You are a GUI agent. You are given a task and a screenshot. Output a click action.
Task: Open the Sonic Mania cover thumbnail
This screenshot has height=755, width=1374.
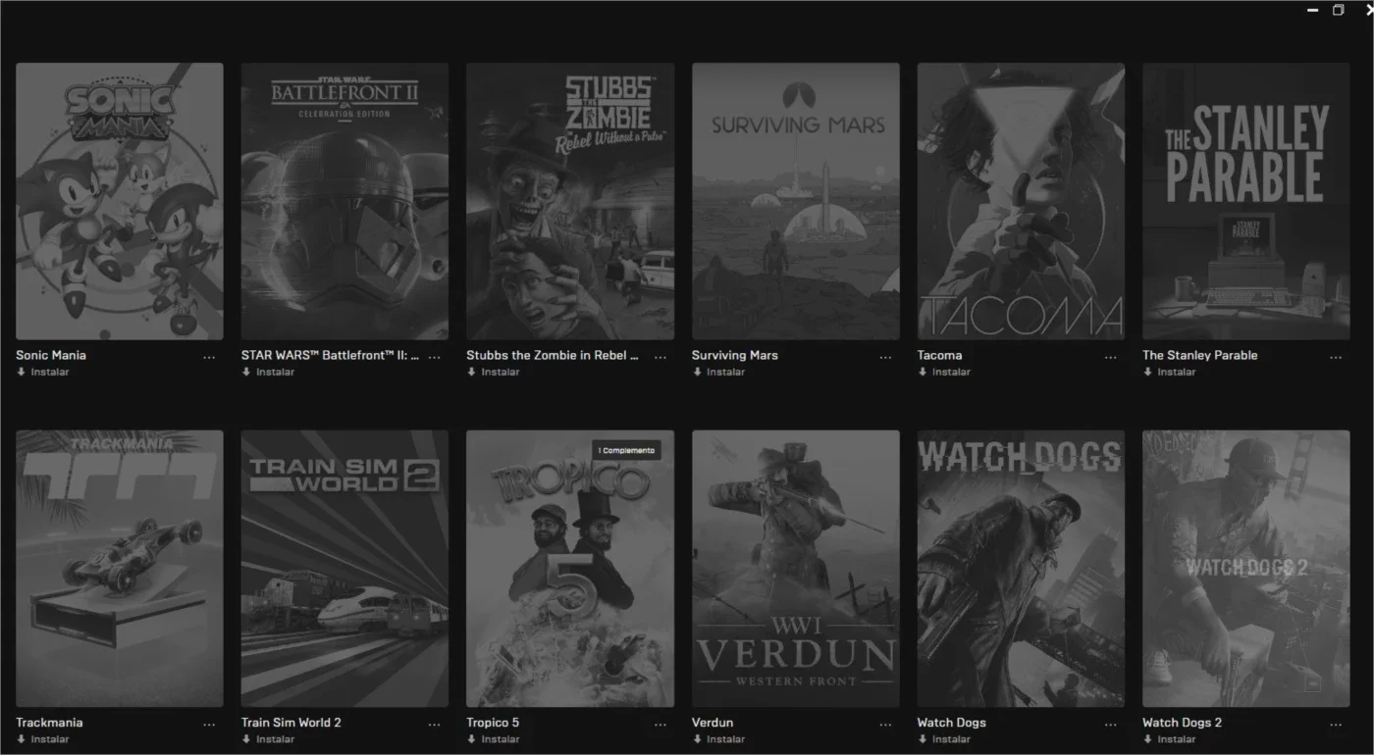point(120,202)
